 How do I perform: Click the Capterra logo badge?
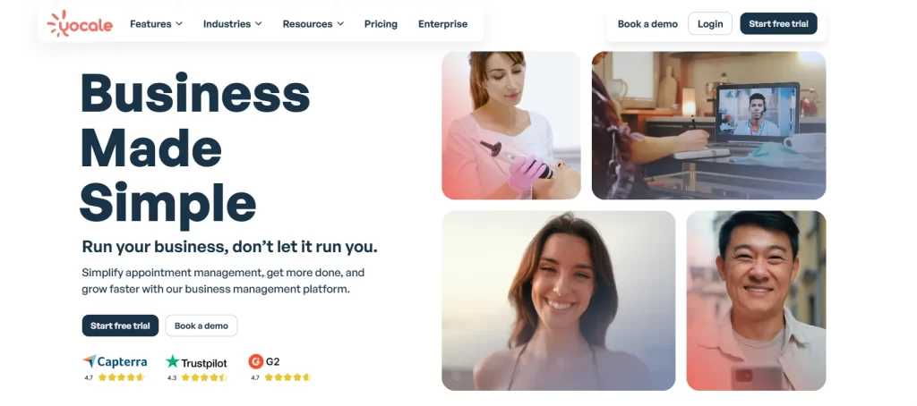115,362
